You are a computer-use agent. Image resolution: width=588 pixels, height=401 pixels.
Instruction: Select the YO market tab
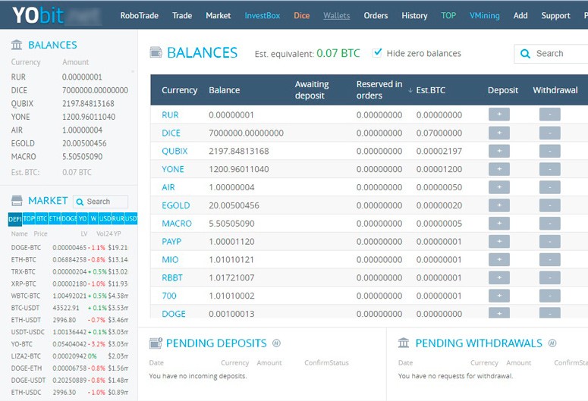point(83,218)
